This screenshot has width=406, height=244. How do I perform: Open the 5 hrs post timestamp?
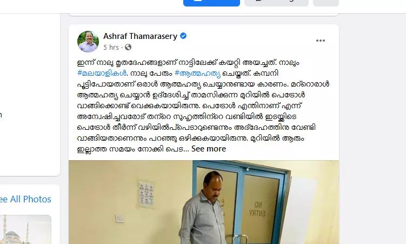(111, 48)
